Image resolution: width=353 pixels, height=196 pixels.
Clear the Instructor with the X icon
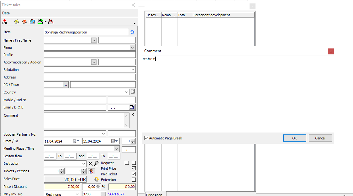pos(90,163)
